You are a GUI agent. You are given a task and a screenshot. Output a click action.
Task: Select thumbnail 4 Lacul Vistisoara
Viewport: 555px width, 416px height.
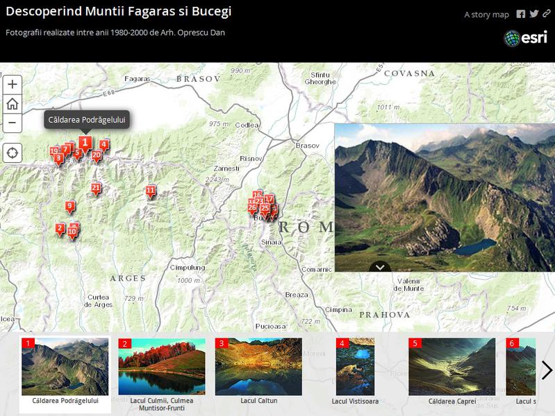click(355, 367)
